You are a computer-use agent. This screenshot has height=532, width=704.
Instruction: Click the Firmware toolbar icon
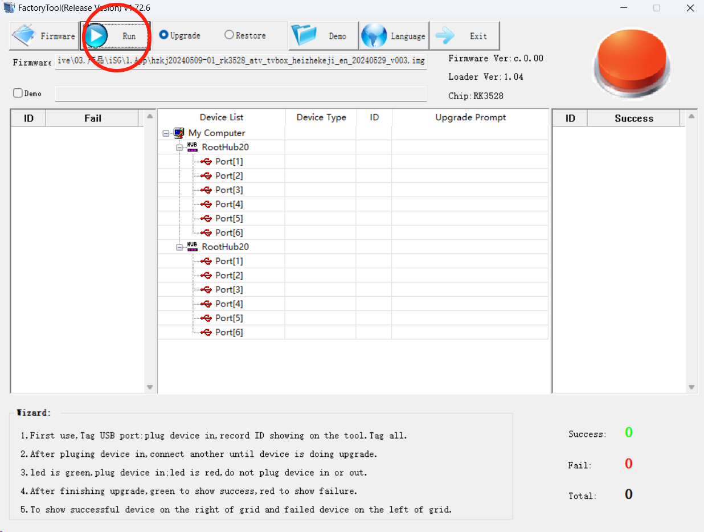[x=24, y=36]
